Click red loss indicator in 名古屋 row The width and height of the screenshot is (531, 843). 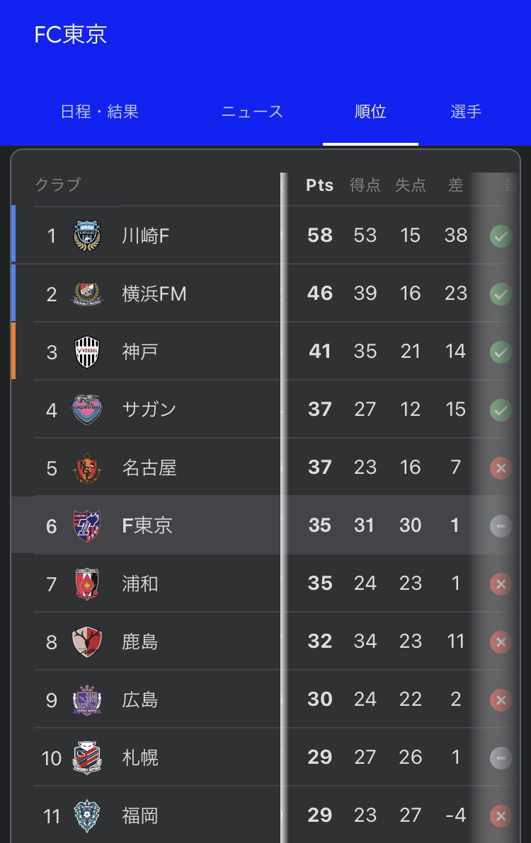click(501, 468)
